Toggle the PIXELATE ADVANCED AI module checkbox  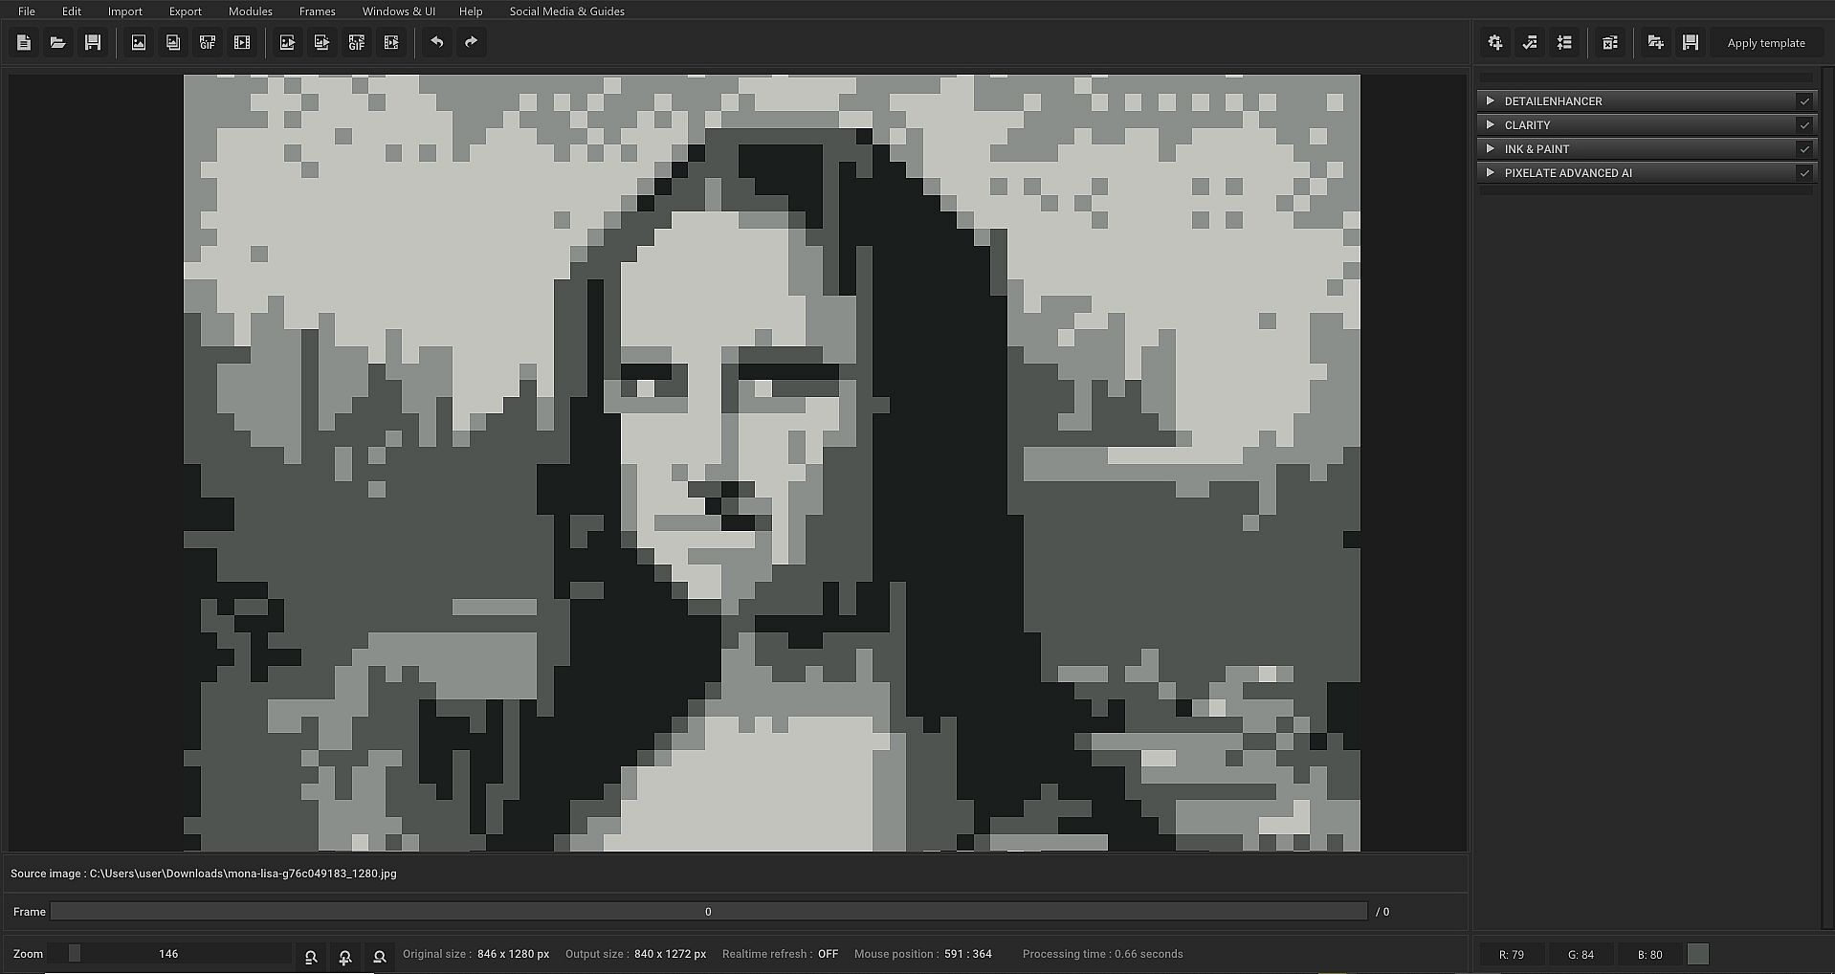tap(1804, 173)
